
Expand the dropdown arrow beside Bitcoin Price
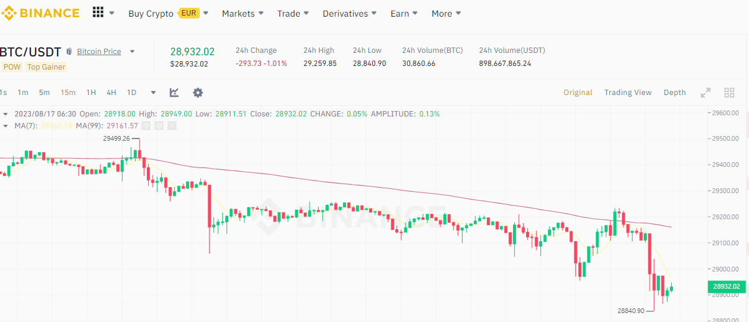132,52
